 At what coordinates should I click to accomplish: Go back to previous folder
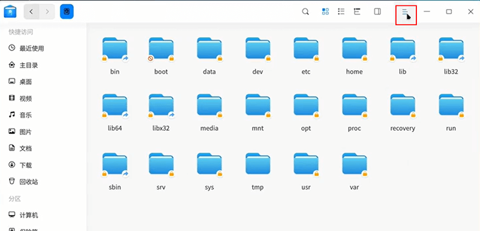[31, 11]
